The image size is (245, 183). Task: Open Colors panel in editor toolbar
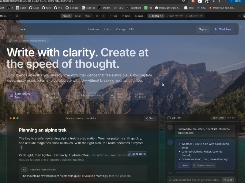pyautogui.click(x=126, y=16)
